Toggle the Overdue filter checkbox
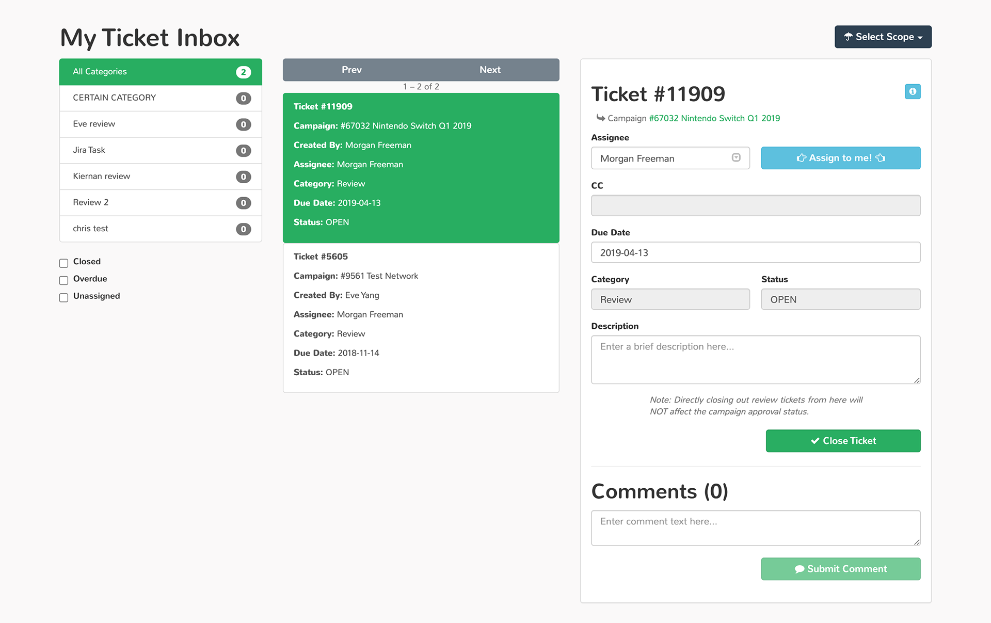 click(x=64, y=280)
